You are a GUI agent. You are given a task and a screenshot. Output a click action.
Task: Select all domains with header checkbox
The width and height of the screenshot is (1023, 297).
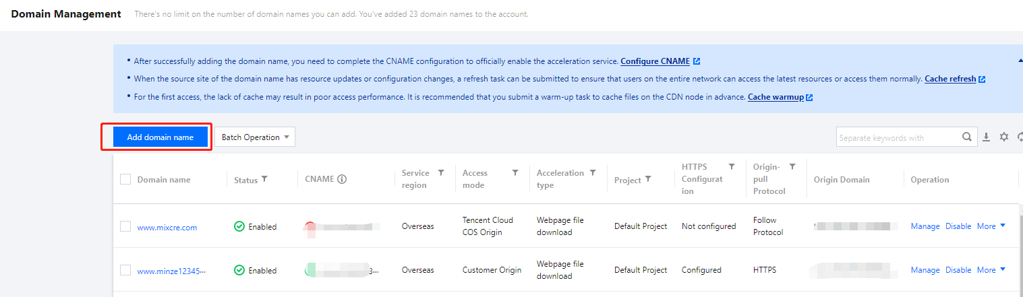[125, 179]
